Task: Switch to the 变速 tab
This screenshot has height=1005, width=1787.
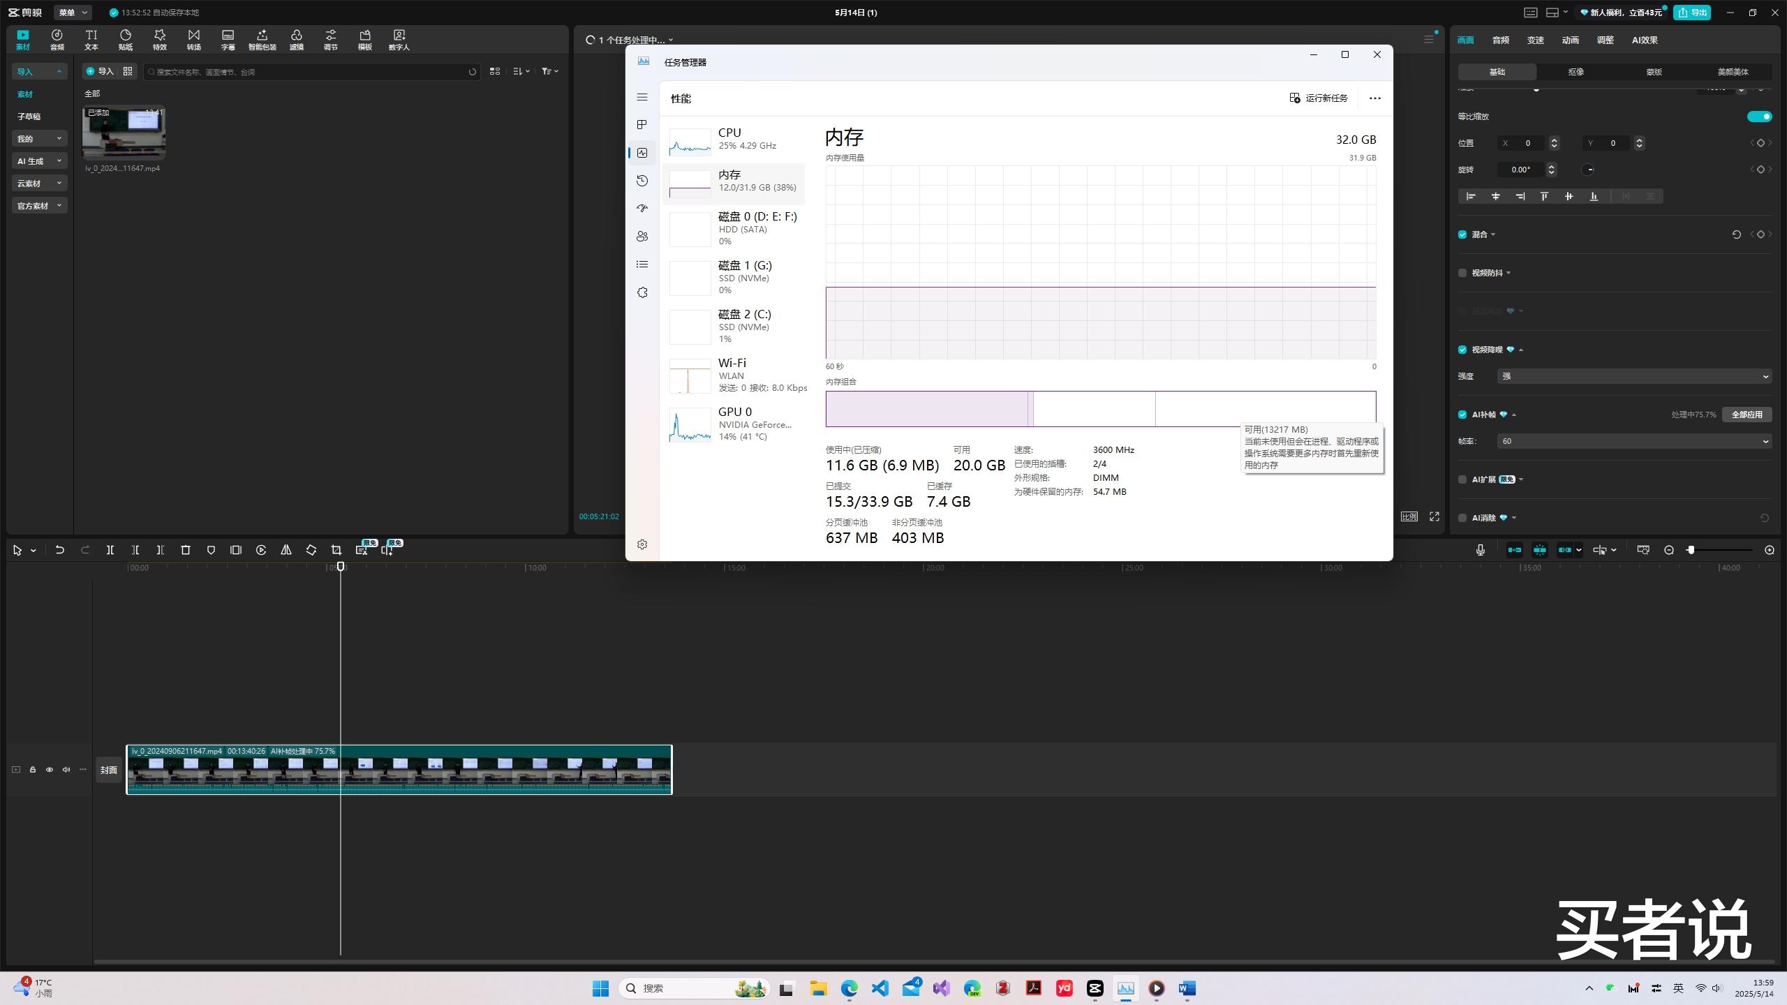Action: click(x=1535, y=40)
